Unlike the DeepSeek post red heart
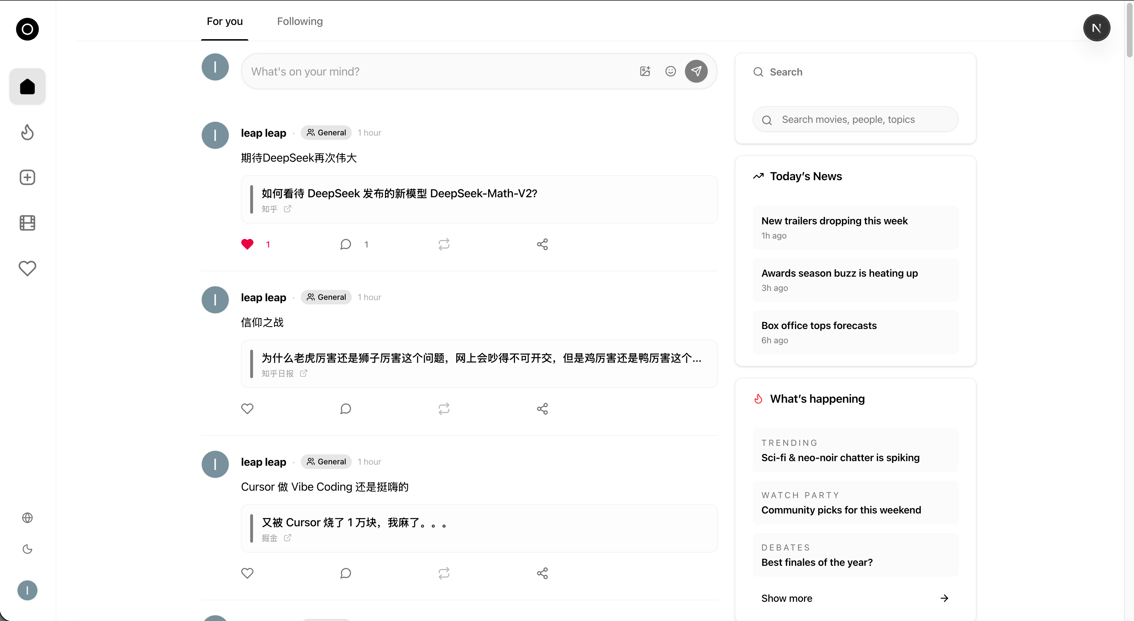The height and width of the screenshot is (621, 1134). [x=247, y=244]
